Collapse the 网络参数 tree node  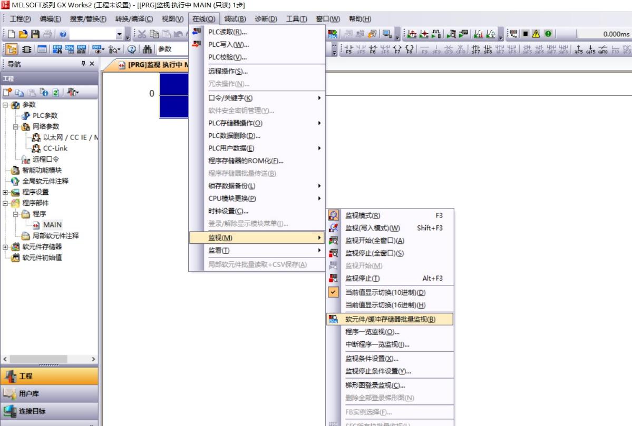coord(16,126)
